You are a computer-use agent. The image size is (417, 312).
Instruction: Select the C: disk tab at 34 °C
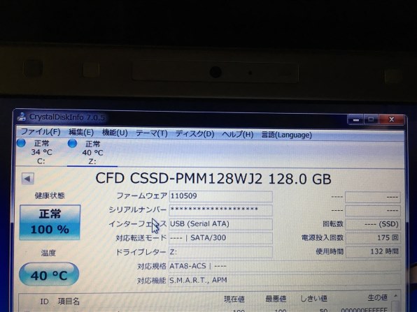point(41,152)
